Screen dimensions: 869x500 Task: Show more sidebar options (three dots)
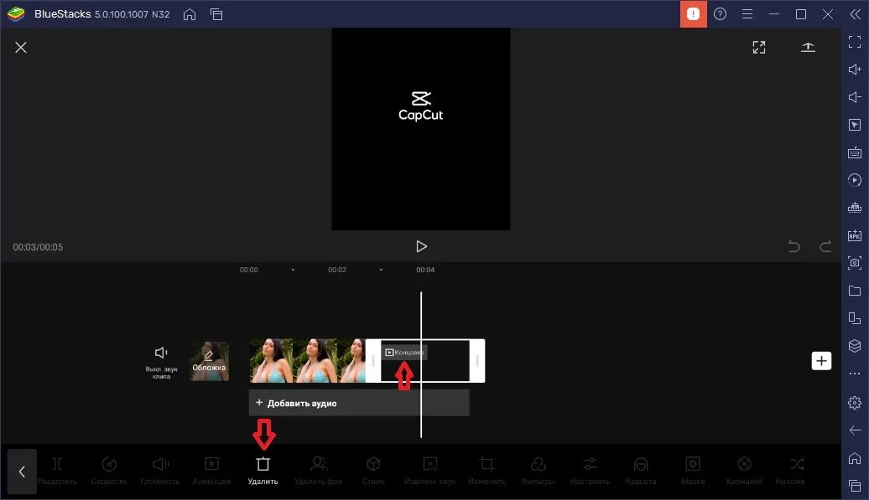855,374
